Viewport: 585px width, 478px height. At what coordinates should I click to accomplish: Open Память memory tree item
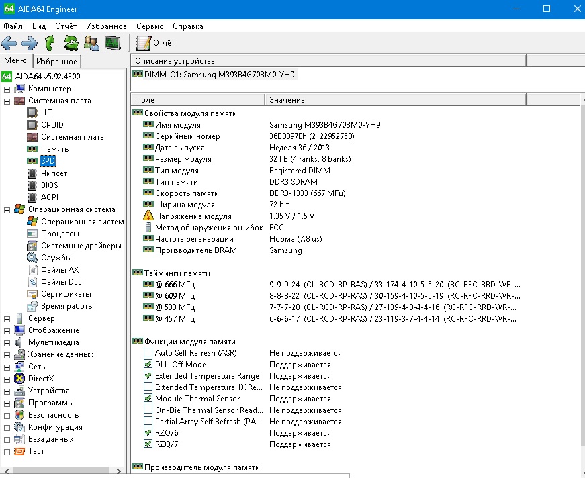coord(54,149)
